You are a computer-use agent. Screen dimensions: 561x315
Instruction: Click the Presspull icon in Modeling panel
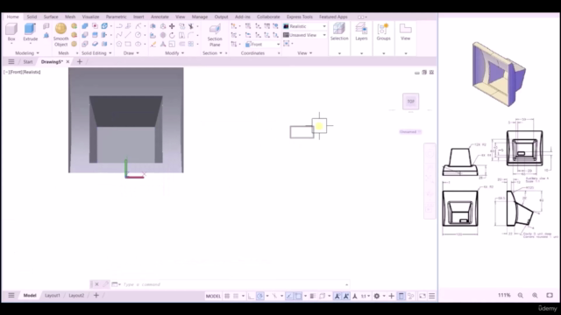coord(46,35)
